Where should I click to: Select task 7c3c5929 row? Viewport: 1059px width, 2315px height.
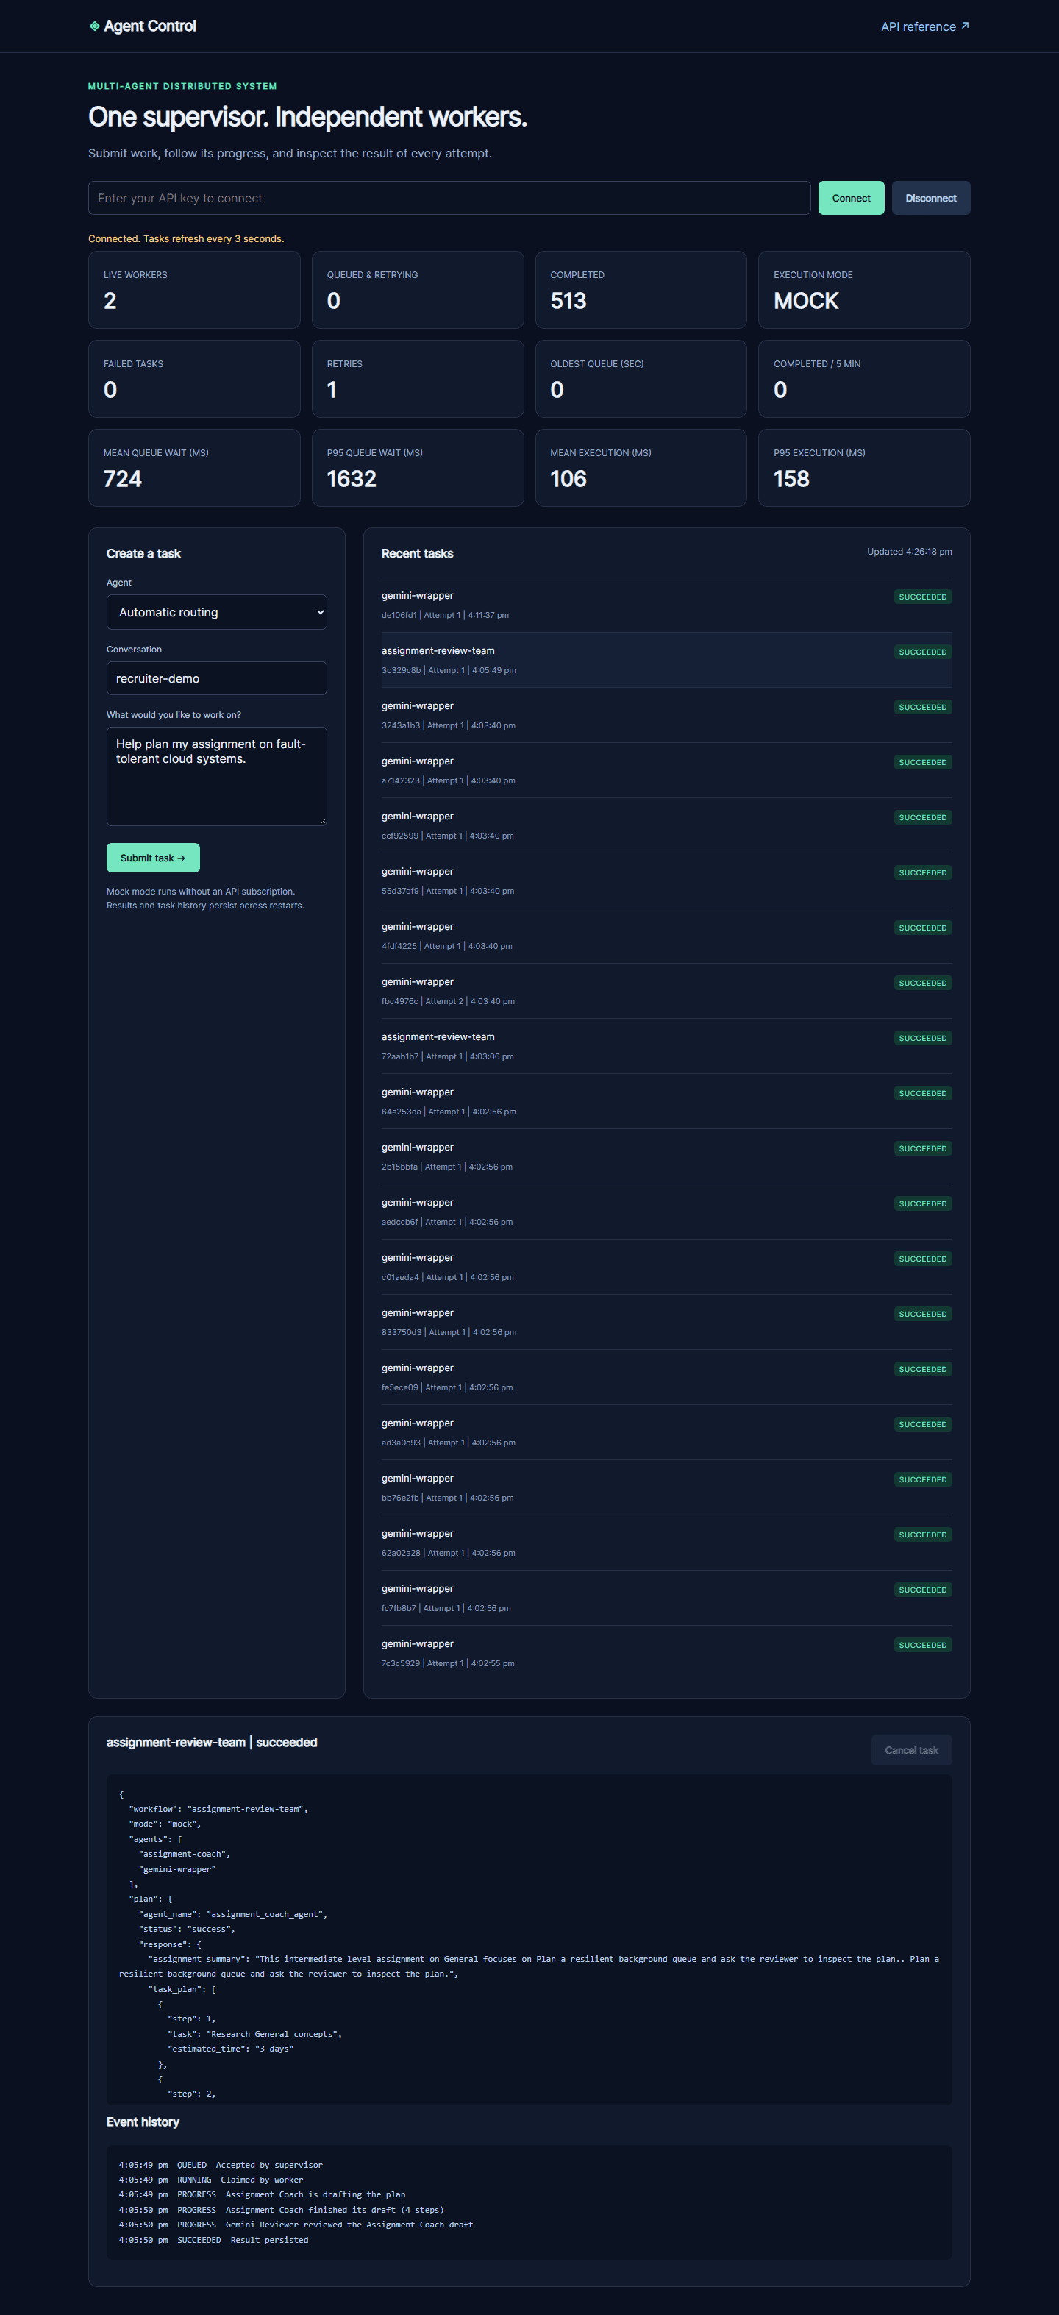[666, 1654]
